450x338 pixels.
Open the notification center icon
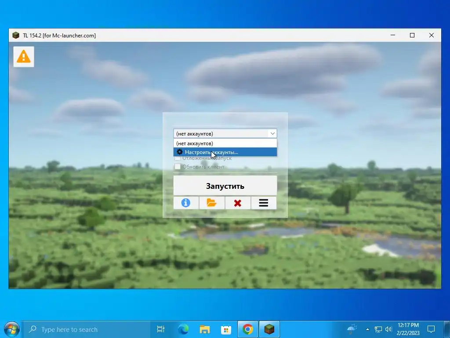pyautogui.click(x=431, y=329)
